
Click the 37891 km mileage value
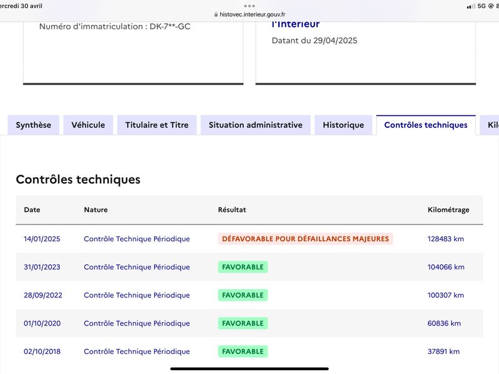pyautogui.click(x=443, y=352)
